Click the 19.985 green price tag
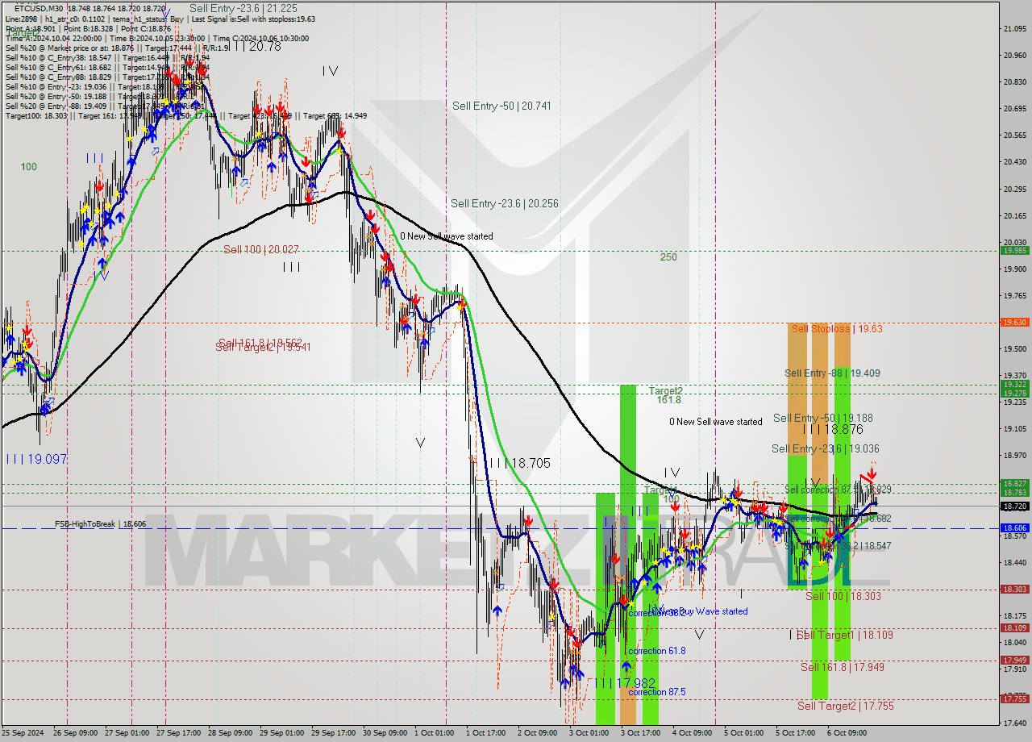This screenshot has width=1032, height=742. (1014, 250)
